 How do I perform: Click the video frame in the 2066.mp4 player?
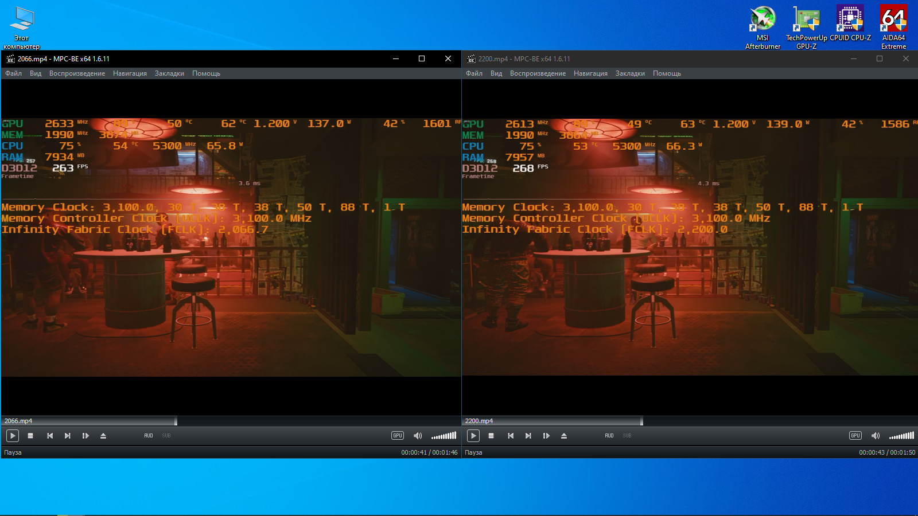pyautogui.click(x=231, y=247)
